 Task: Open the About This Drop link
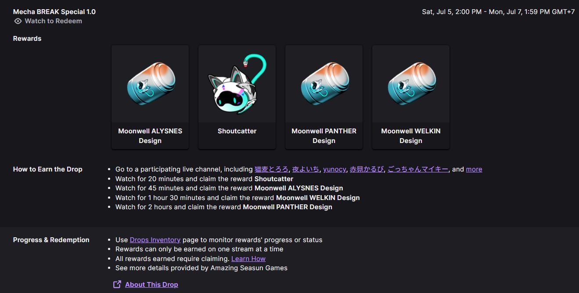coord(151,285)
